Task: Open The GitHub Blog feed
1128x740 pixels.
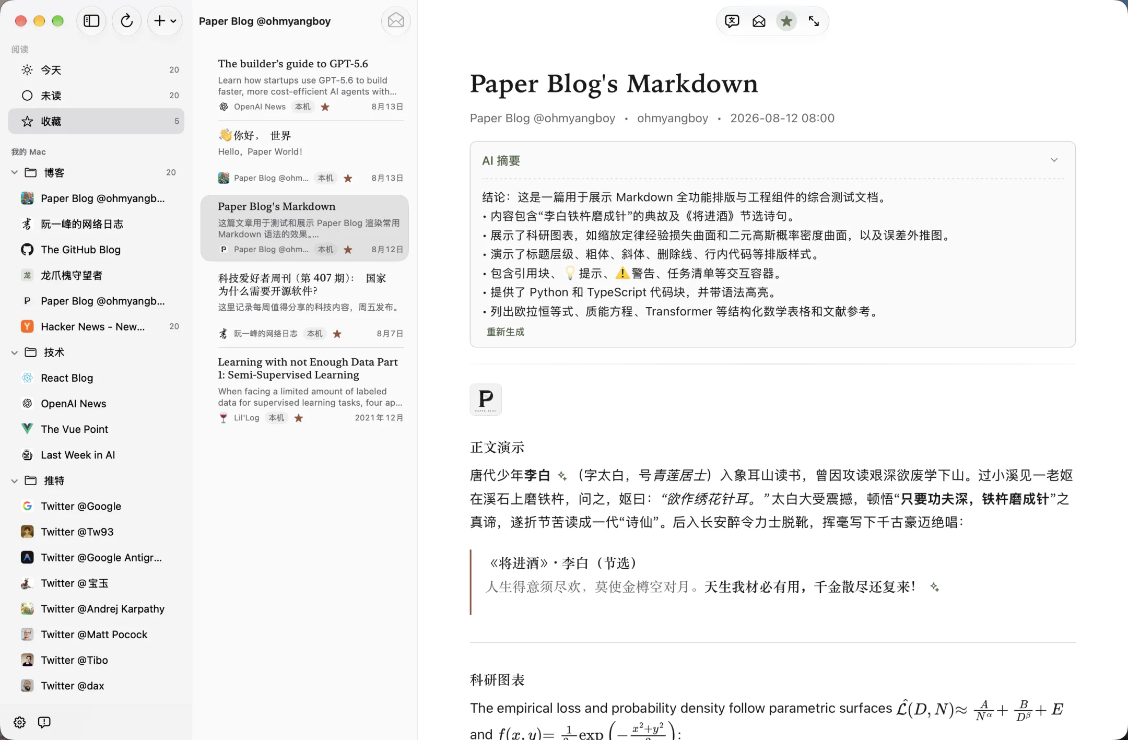Action: point(96,250)
